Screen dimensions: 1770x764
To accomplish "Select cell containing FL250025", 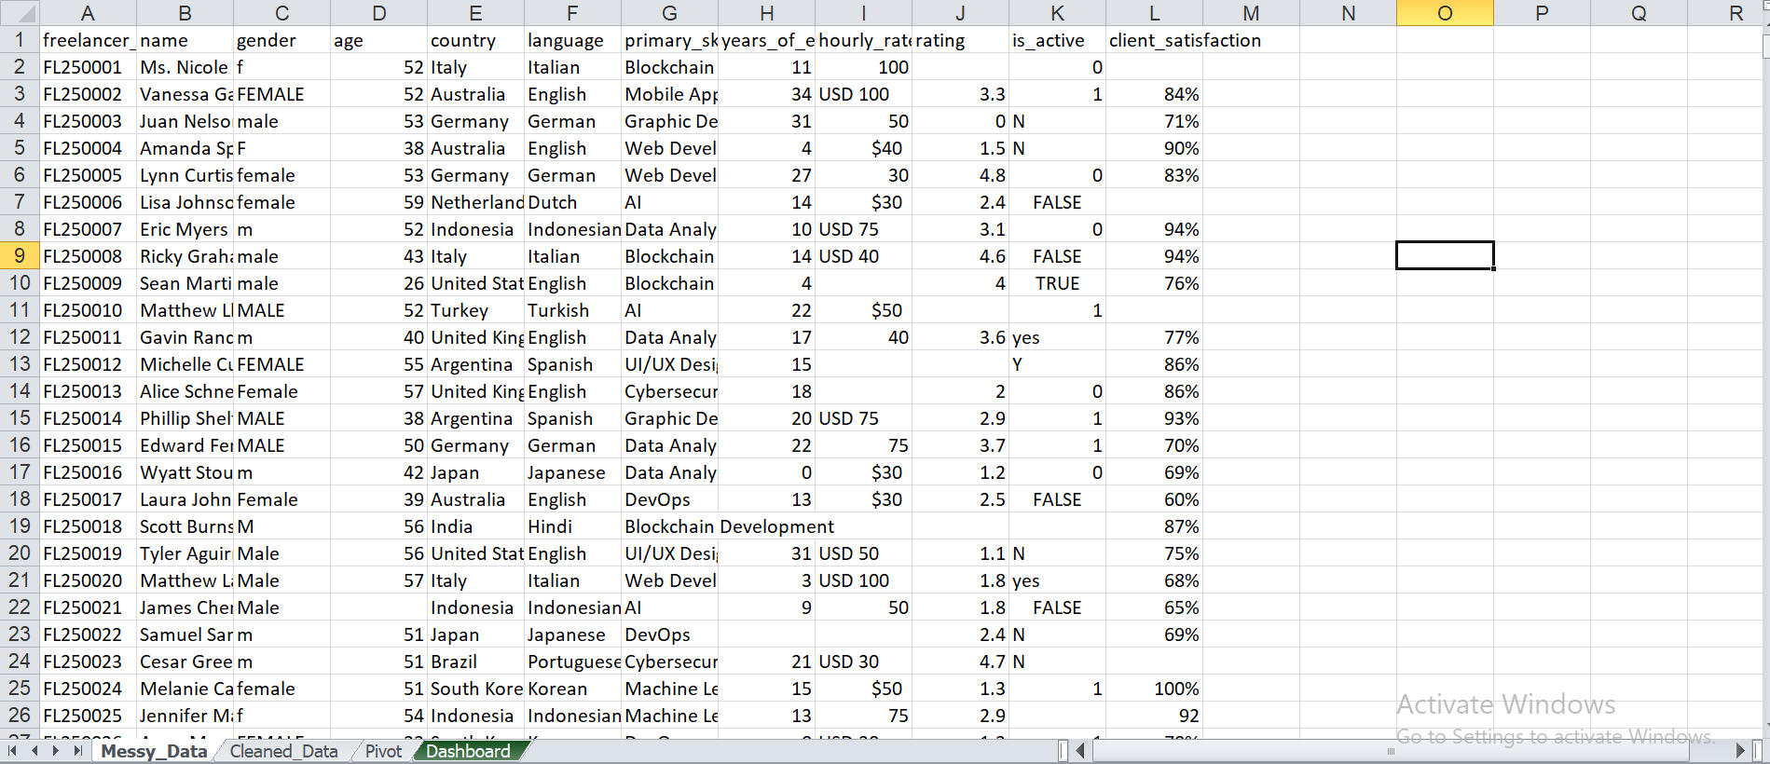I will pos(88,716).
